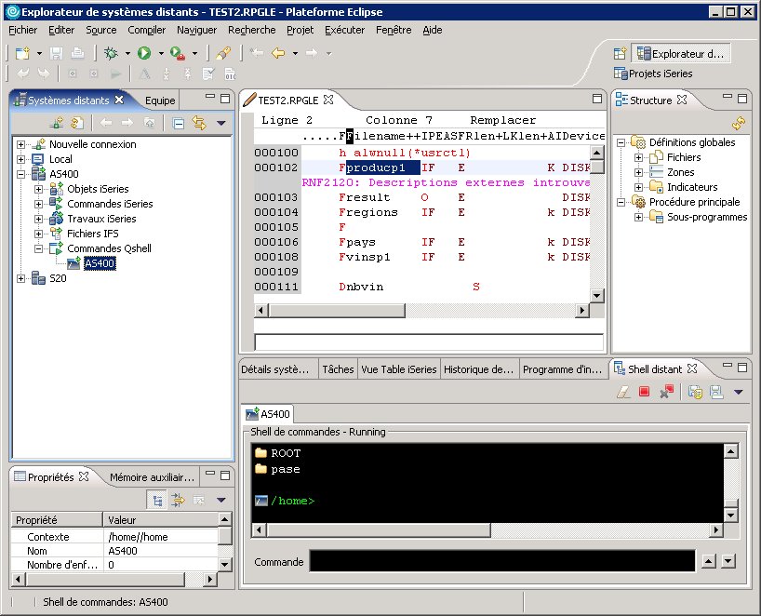Expand Sous-programmes in Structure

pyautogui.click(x=639, y=217)
